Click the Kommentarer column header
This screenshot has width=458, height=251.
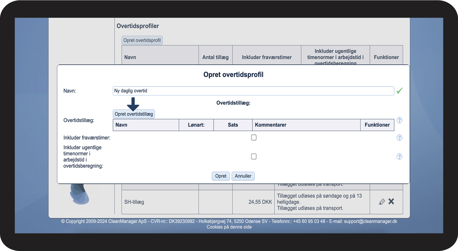(x=271, y=125)
